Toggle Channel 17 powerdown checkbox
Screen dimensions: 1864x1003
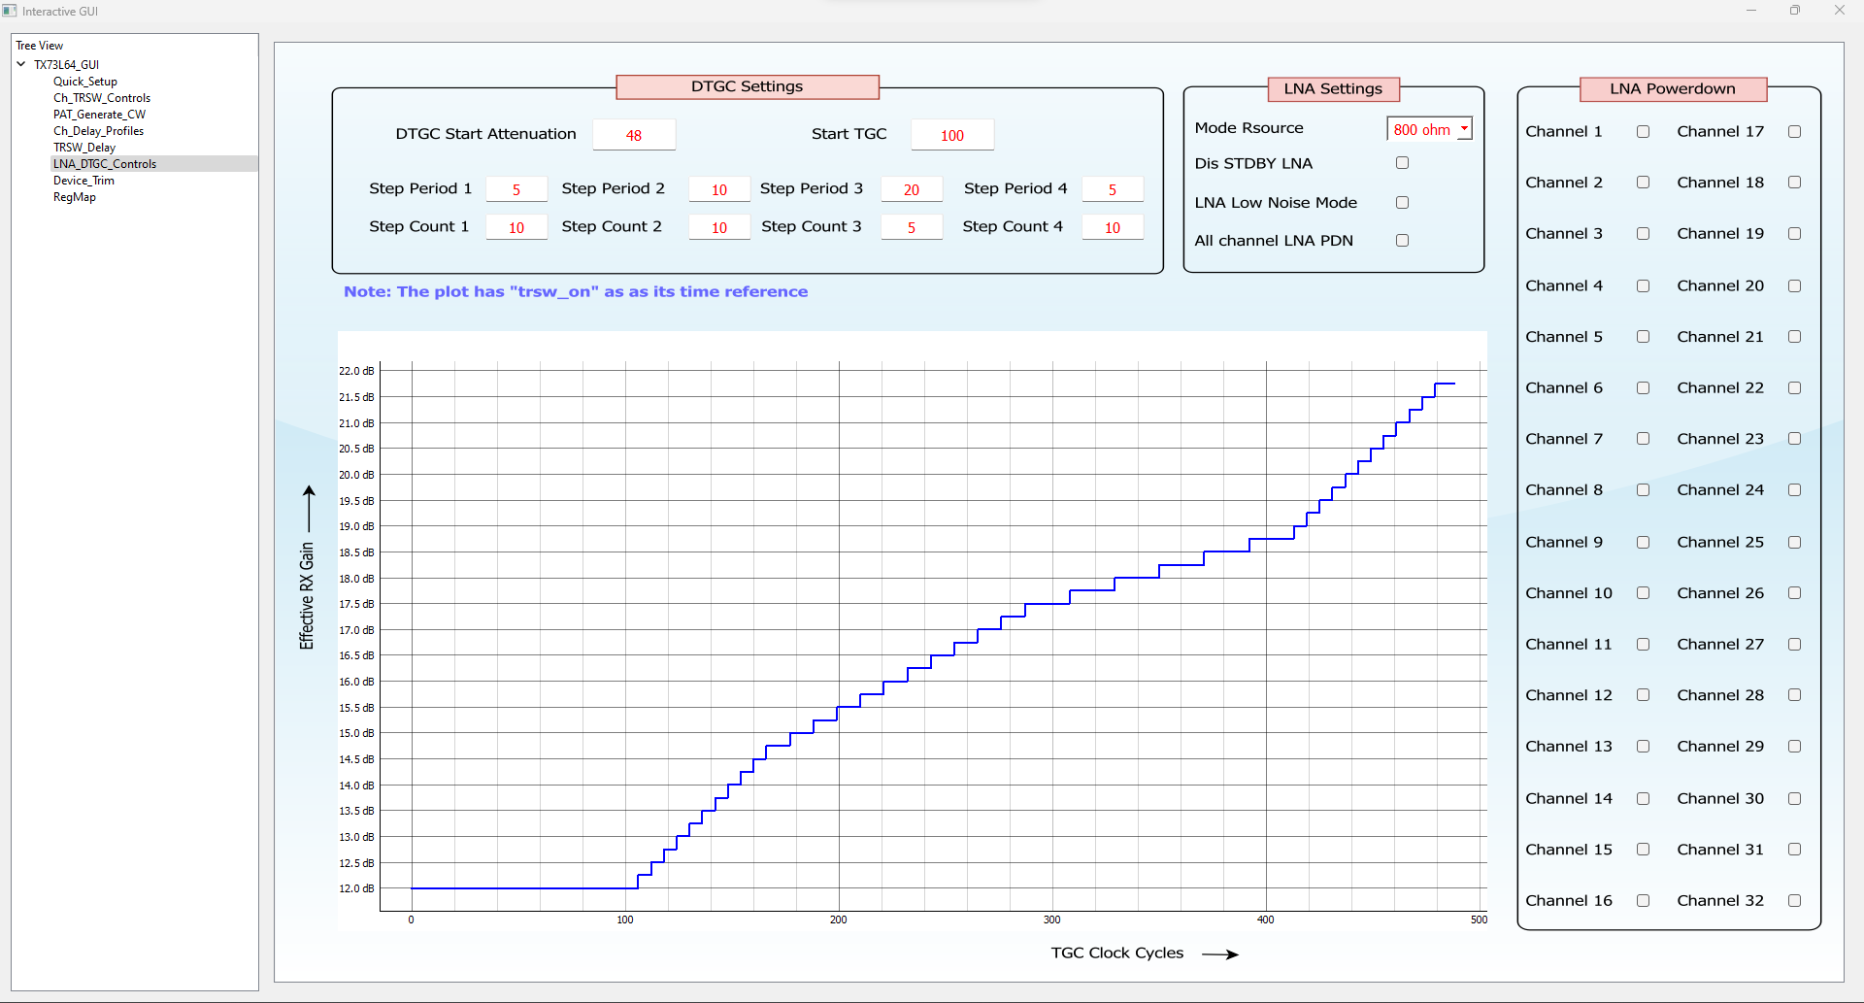tap(1794, 132)
